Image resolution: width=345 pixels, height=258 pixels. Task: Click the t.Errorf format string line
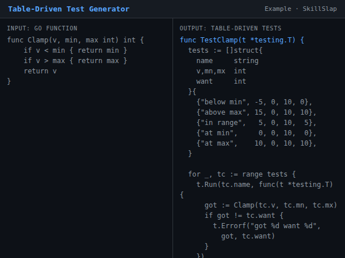pyautogui.click(x=266, y=226)
